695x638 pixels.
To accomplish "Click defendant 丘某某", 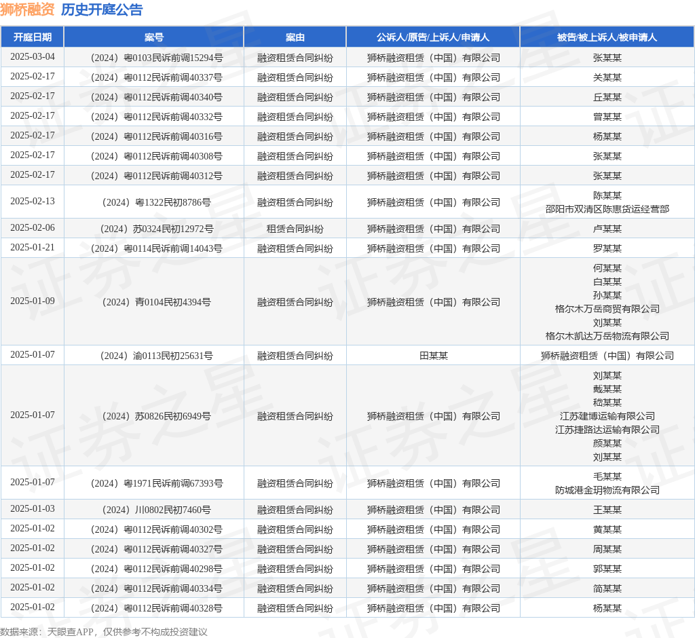I will coord(607,97).
